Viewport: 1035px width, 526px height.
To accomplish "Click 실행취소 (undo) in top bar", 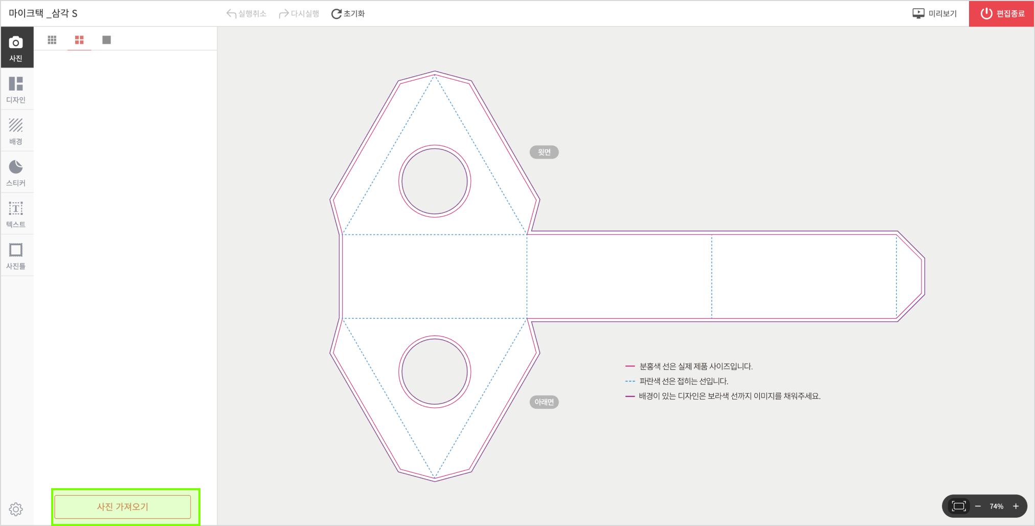I will (x=246, y=14).
